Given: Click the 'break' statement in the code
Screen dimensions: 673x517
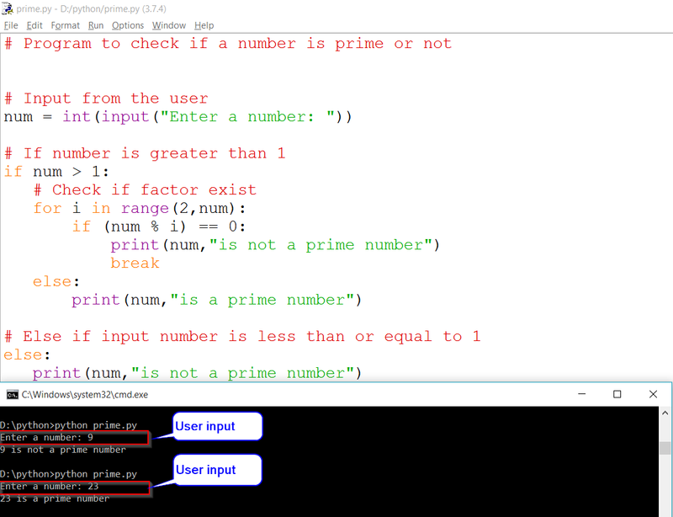Looking at the screenshot, I should point(135,263).
